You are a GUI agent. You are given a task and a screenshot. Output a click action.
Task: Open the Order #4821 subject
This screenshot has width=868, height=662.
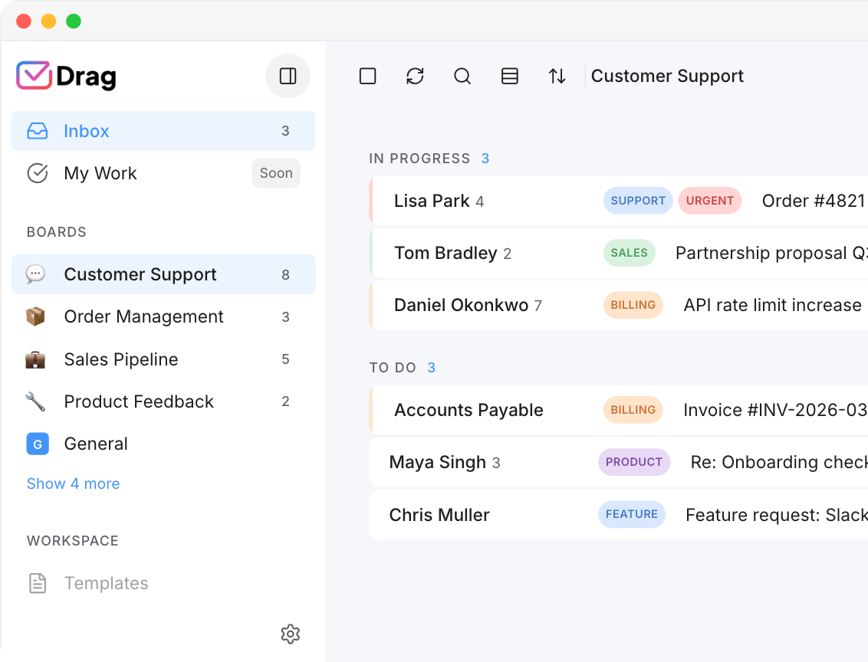[x=814, y=201]
